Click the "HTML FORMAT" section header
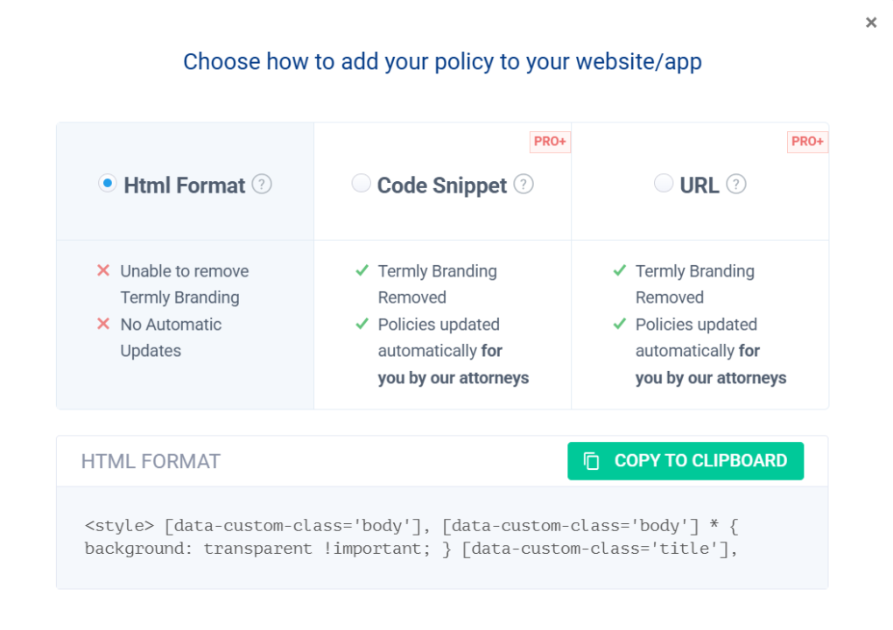 coord(151,461)
